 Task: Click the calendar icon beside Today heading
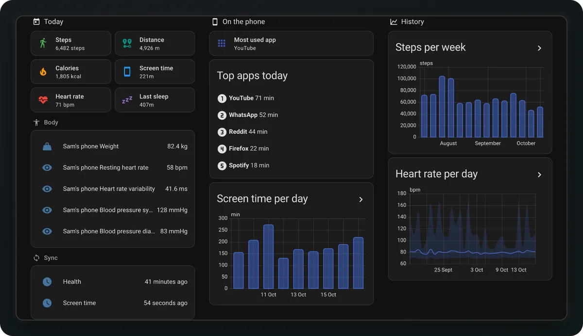point(36,22)
